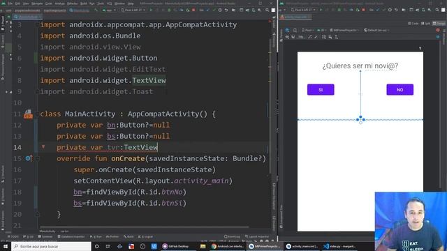Switch to Code view mode in layout editor
This screenshot has width=447, height=251.
point(413,24)
